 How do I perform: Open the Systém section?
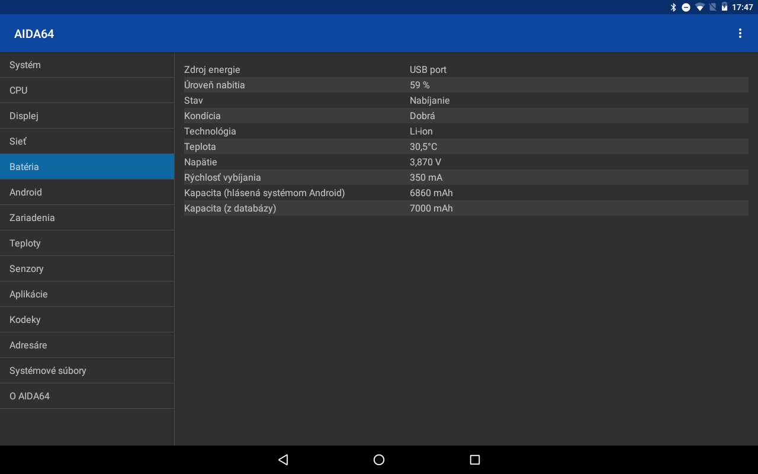[87, 65]
